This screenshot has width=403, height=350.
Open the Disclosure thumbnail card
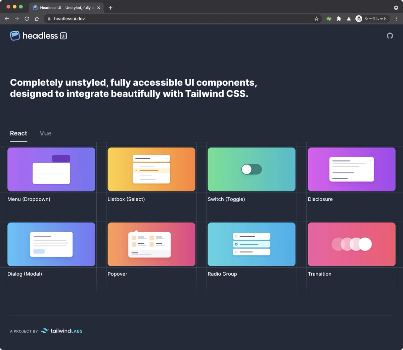[352, 169]
